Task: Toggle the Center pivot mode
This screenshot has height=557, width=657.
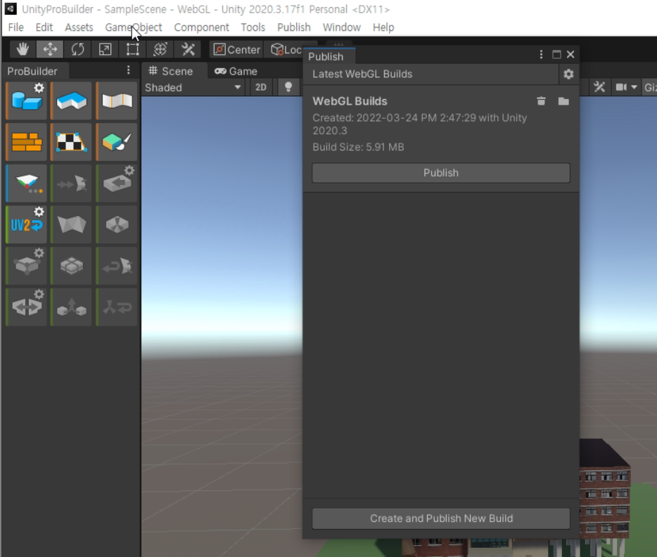Action: point(236,49)
